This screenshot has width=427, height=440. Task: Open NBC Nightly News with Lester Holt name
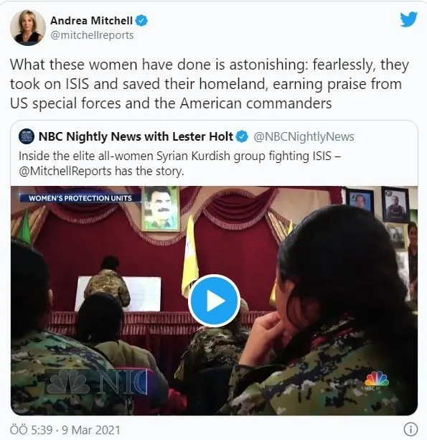pos(136,136)
